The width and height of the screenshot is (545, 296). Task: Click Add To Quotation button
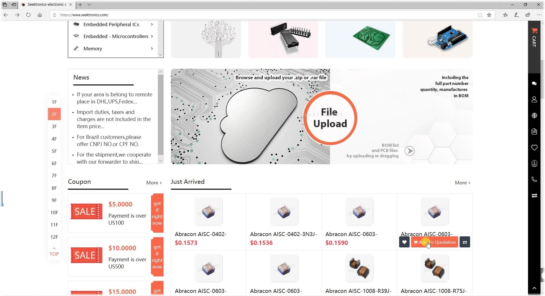coord(434,242)
